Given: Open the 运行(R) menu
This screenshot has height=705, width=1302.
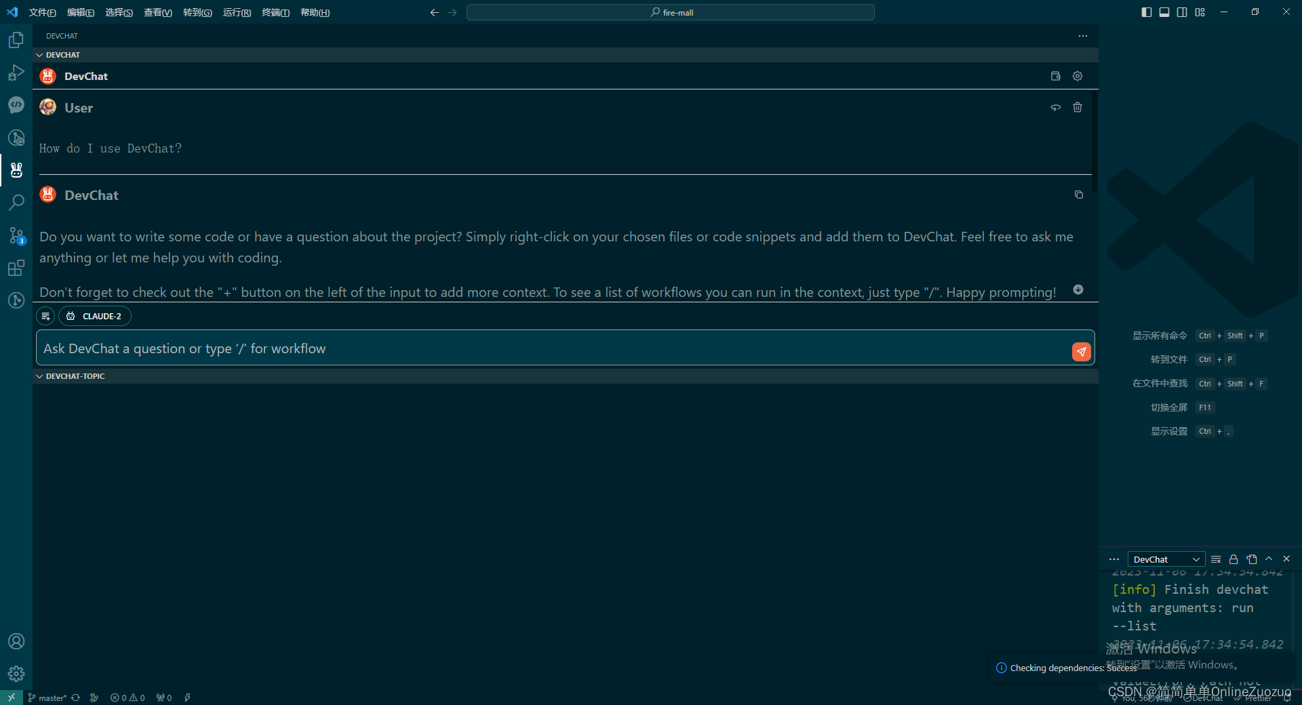Looking at the screenshot, I should pos(237,12).
